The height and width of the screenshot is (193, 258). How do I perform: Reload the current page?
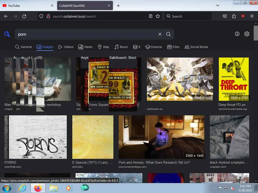pyautogui.click(x=24, y=16)
